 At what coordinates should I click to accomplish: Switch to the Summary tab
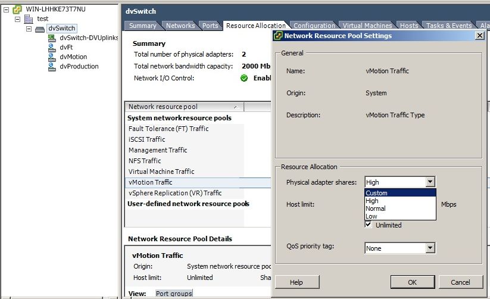pyautogui.click(x=142, y=26)
